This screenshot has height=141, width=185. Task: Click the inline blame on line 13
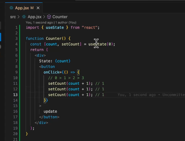151,95
